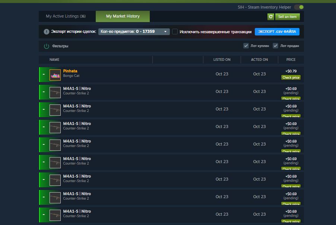Check the exclude unfinished transactions checkbox
The width and height of the screenshot is (336, 225).
pos(175,32)
